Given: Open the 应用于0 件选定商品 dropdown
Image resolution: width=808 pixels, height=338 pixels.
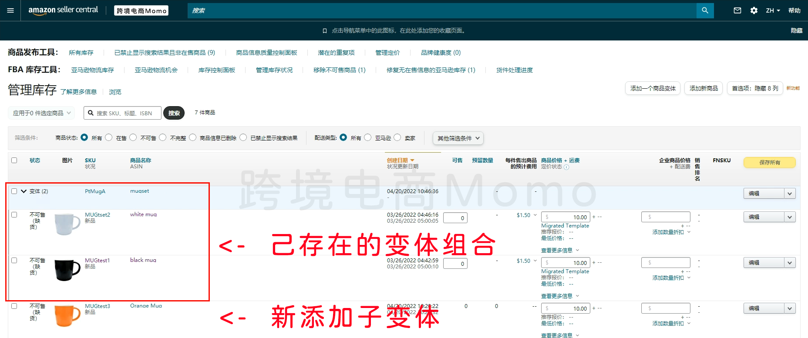Looking at the screenshot, I should [x=41, y=113].
